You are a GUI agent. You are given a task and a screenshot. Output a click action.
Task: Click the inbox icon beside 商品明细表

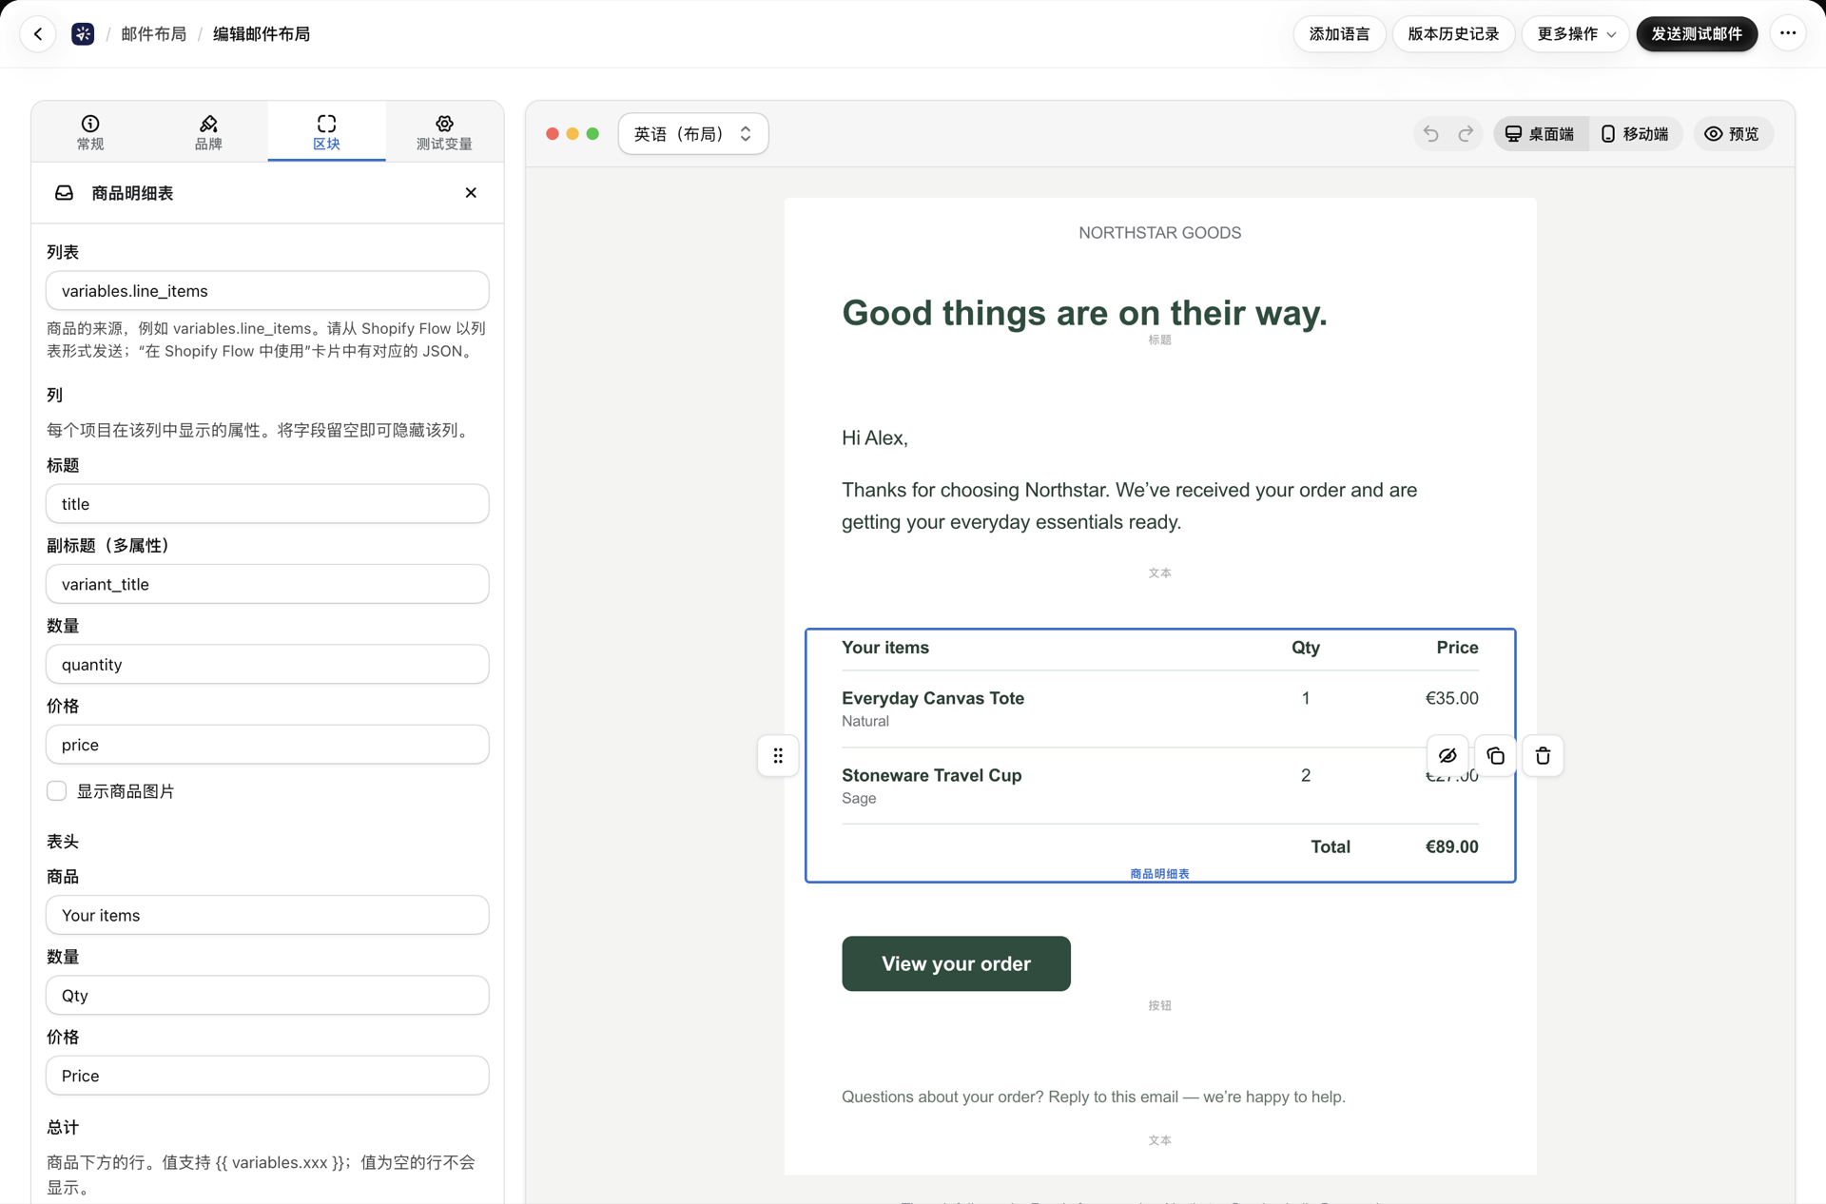point(64,193)
